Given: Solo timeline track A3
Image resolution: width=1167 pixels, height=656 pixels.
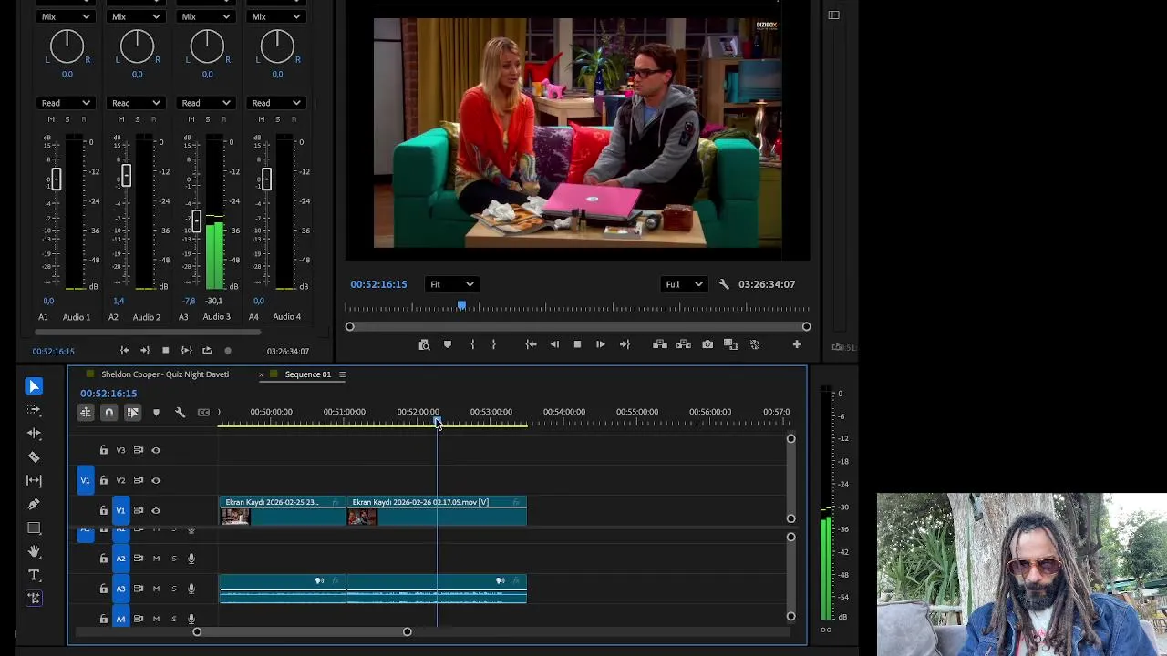Looking at the screenshot, I should point(173,589).
